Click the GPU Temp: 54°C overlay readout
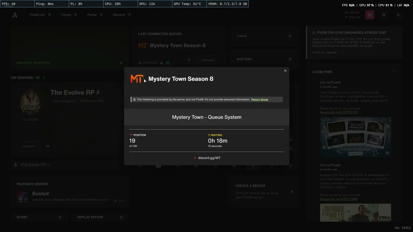The height and width of the screenshot is (232, 413). pos(189,4)
